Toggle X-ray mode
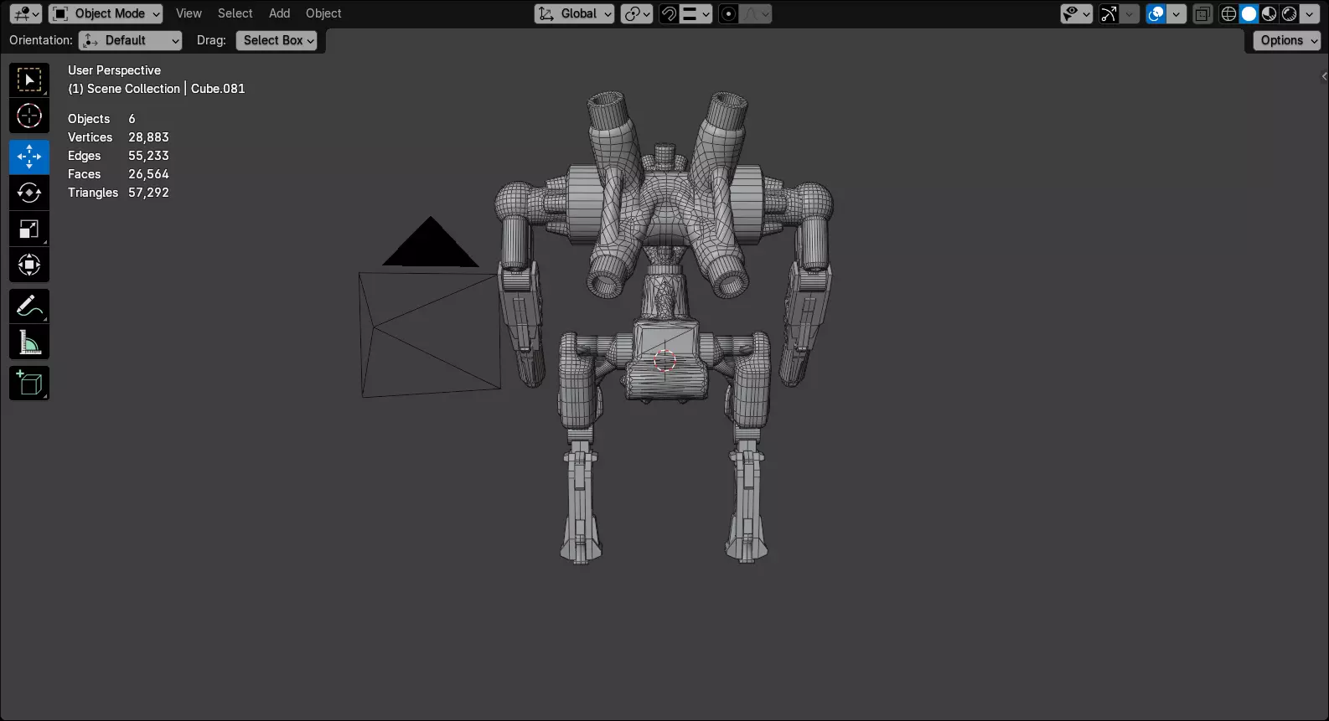 point(1202,13)
